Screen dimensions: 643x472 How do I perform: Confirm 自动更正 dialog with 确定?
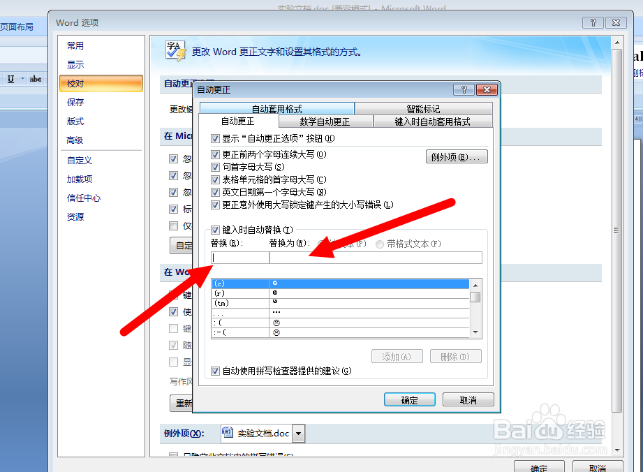[x=409, y=399]
